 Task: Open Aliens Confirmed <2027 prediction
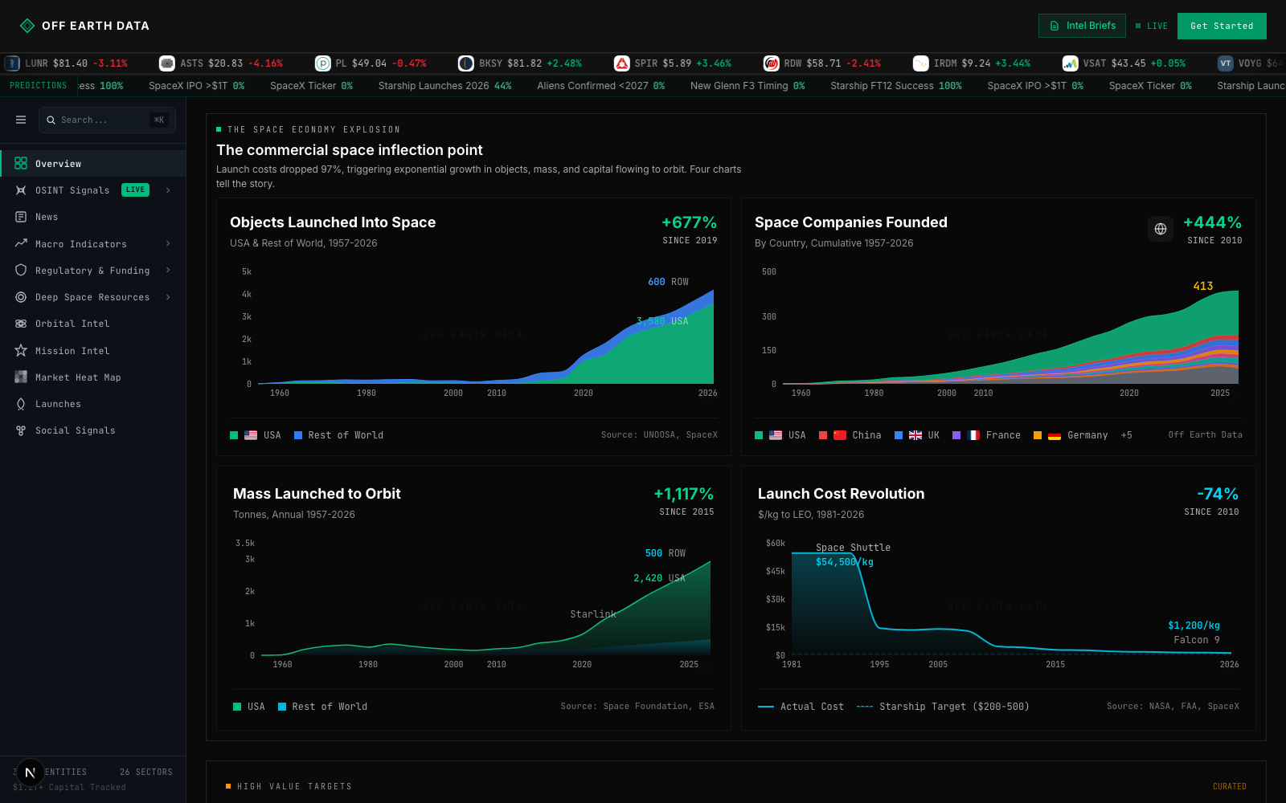point(600,86)
